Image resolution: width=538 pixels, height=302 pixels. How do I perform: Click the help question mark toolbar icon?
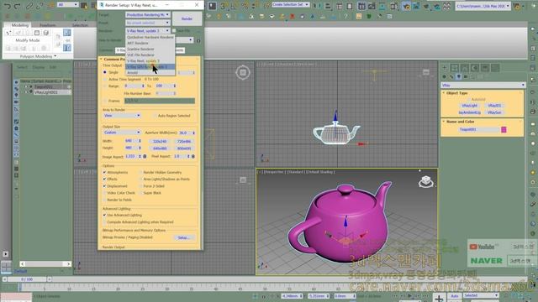coord(345,16)
